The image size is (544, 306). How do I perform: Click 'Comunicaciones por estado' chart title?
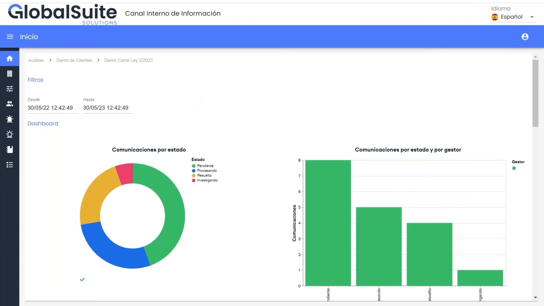[149, 150]
